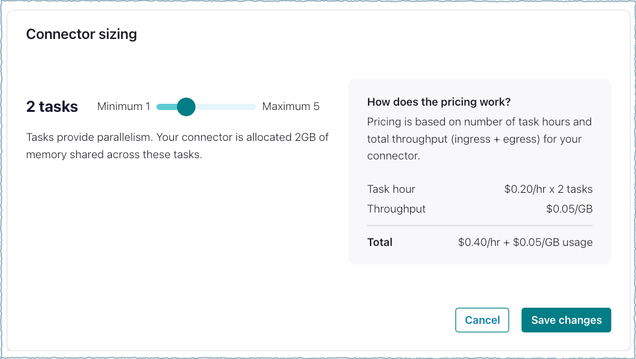Click the Throughput pricing row
Viewport: 636px width, 359px height.
pos(396,209)
